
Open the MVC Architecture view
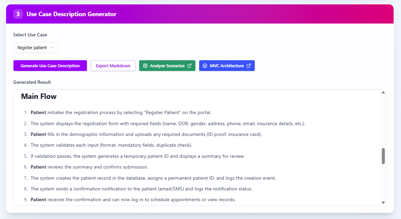point(227,66)
